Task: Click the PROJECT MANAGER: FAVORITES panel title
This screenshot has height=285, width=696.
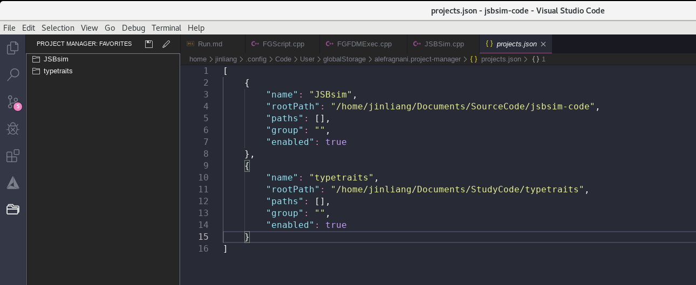Action: [84, 44]
